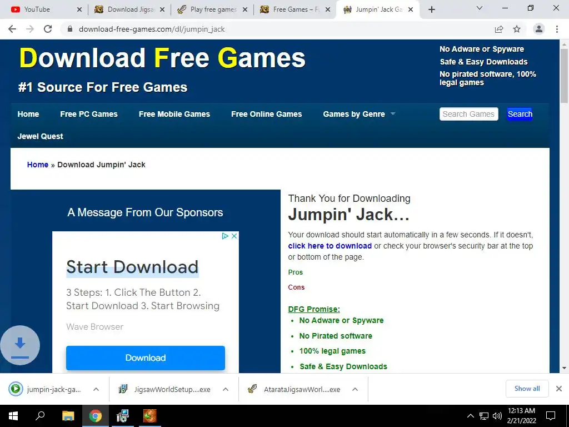Open the Home nav menu item
The image size is (569, 427).
tap(28, 114)
